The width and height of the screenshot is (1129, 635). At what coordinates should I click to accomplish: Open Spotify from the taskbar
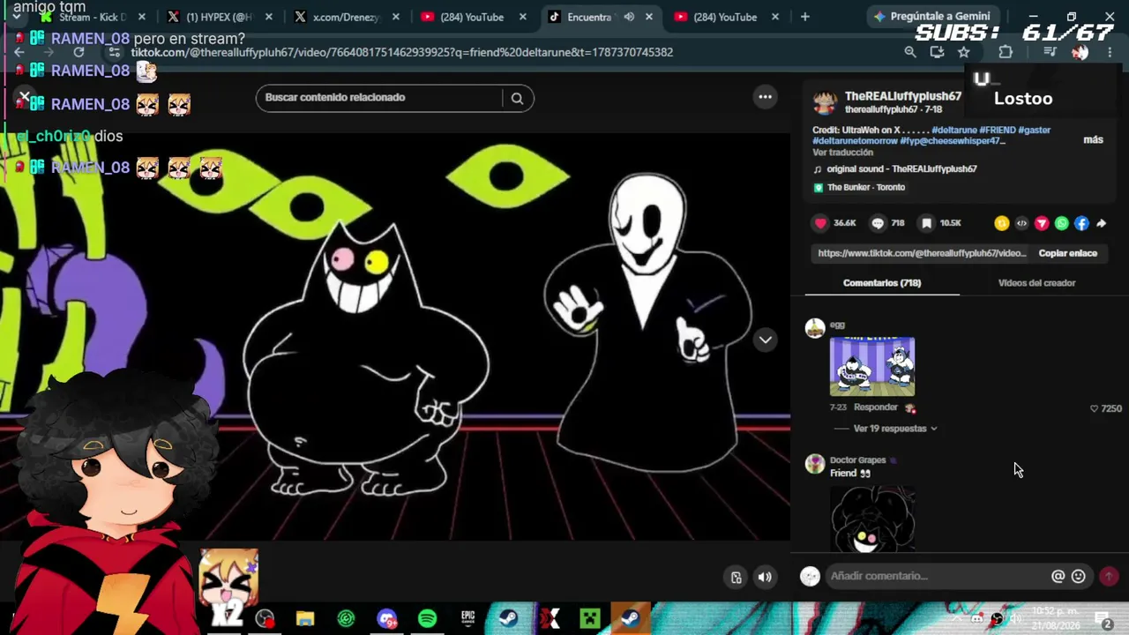click(x=427, y=619)
